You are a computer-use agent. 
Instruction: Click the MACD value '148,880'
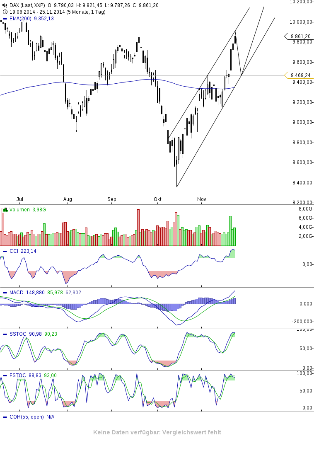pos(36,292)
